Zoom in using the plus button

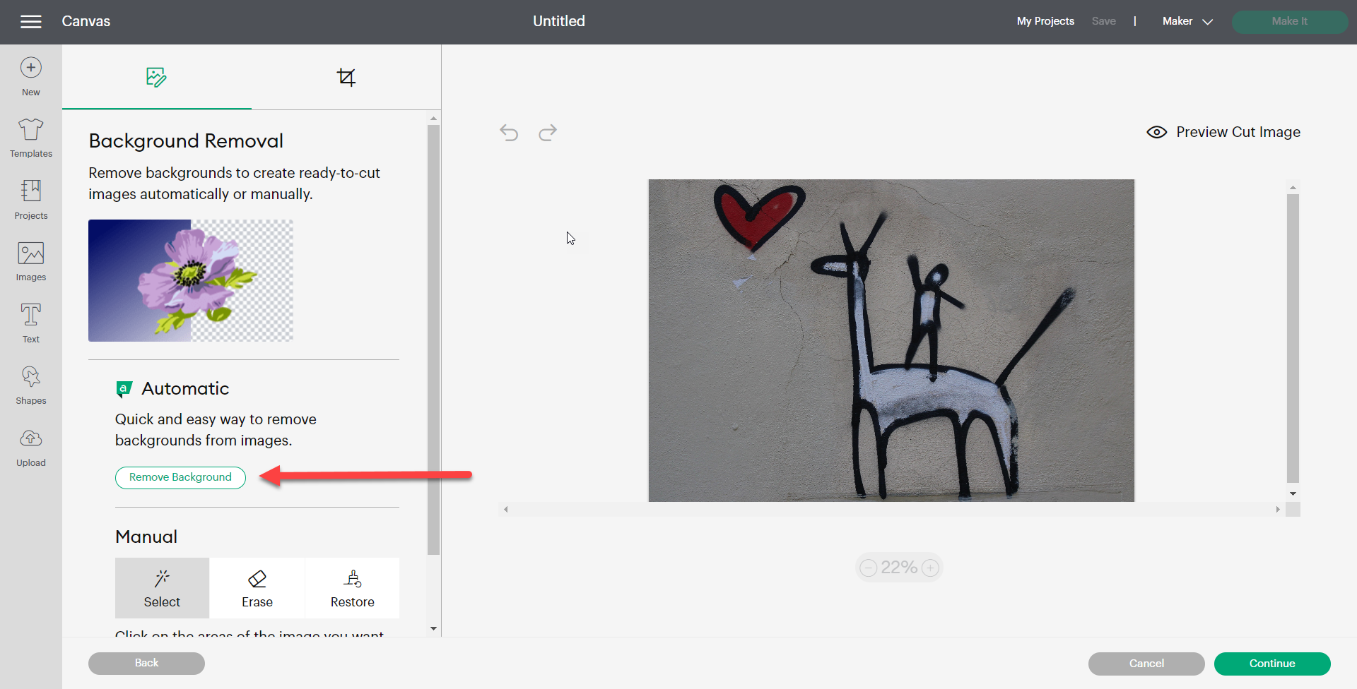coord(931,568)
